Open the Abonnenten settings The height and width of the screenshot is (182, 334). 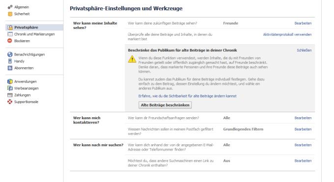pyautogui.click(x=24, y=68)
